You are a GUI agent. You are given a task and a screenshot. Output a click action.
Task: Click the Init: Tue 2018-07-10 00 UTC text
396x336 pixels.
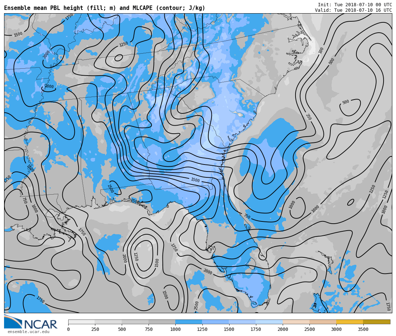[355, 4]
